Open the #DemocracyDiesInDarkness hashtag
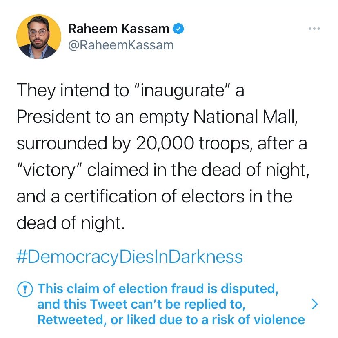Screen dimensions: 338x338 coord(130,257)
